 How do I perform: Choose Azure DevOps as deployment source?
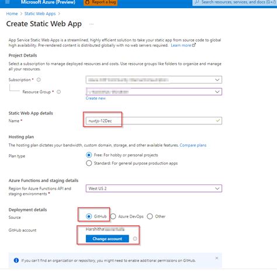point(113,217)
